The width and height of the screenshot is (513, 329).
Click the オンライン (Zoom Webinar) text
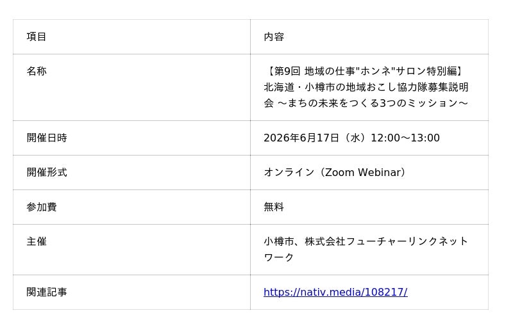click(x=335, y=173)
